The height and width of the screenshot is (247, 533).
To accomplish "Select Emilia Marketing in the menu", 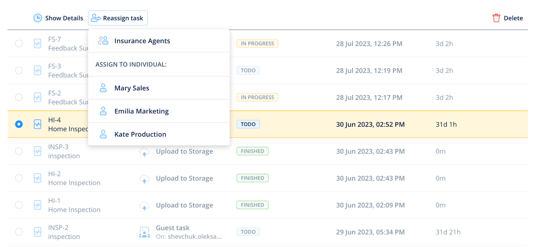I will point(142,111).
